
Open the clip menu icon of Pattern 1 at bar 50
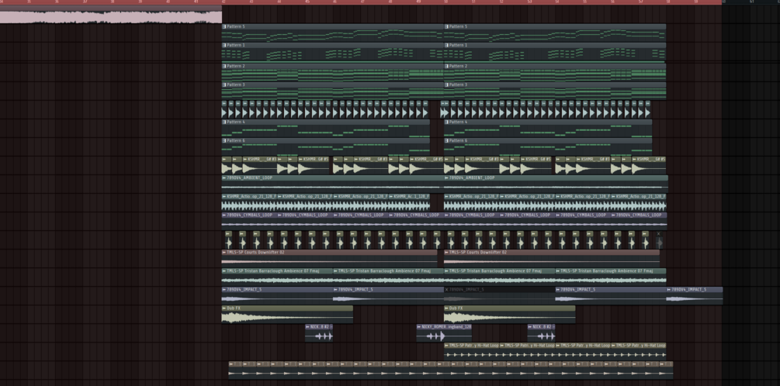[x=447, y=45]
